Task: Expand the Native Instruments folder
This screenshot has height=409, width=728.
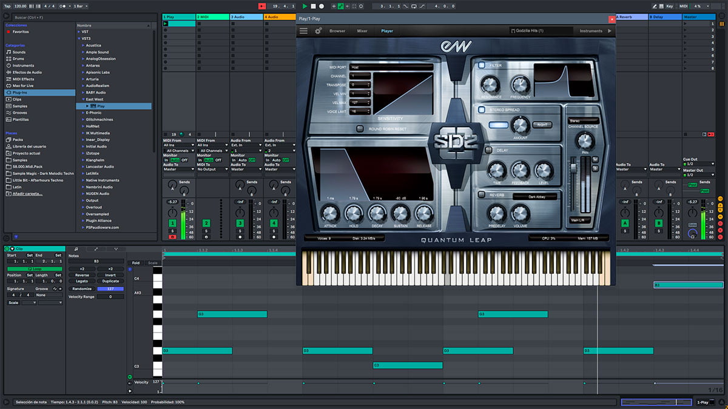Action: (x=83, y=180)
